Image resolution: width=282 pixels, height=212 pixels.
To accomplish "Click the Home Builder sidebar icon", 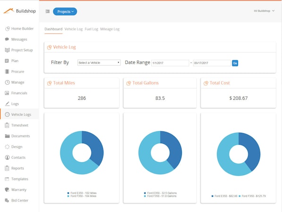I will click(x=8, y=29).
